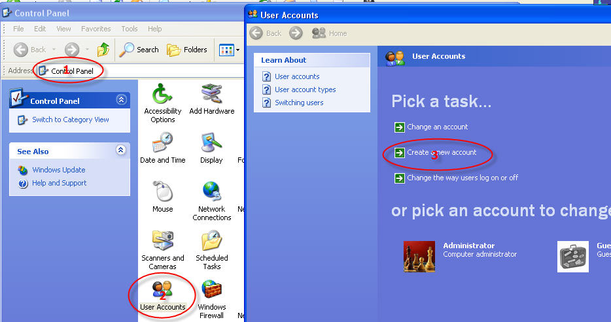This screenshot has width=611, height=322.
Task: Click Back in User Accounts window
Action: [x=266, y=33]
